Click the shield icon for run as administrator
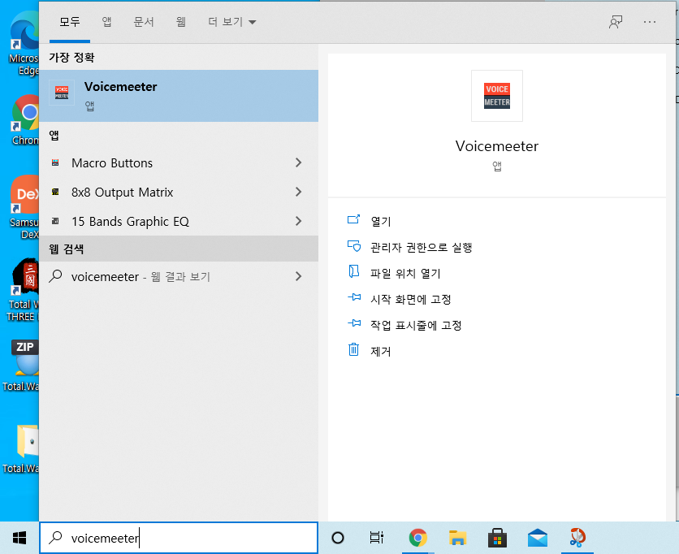The height and width of the screenshot is (554, 679). pos(354,245)
